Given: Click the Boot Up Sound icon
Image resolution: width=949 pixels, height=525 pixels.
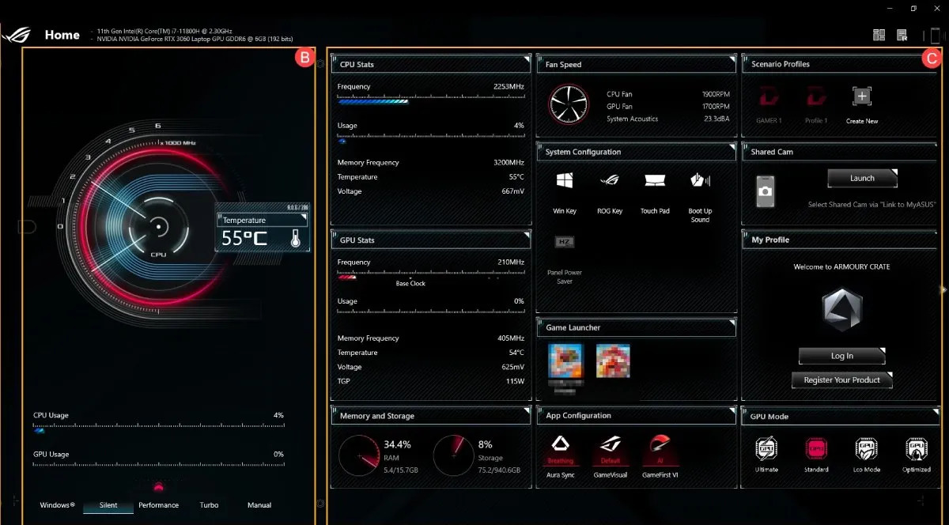Looking at the screenshot, I should click(x=700, y=181).
